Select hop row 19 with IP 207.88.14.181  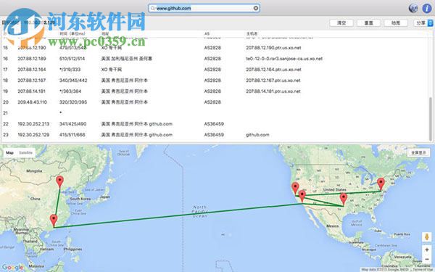[215, 91]
